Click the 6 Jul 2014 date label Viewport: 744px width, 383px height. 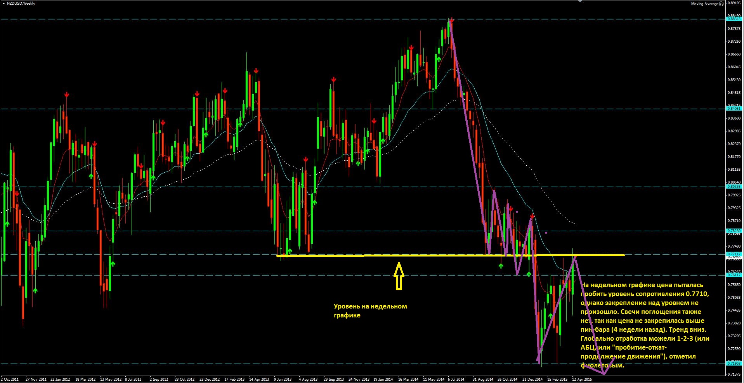coord(456,380)
